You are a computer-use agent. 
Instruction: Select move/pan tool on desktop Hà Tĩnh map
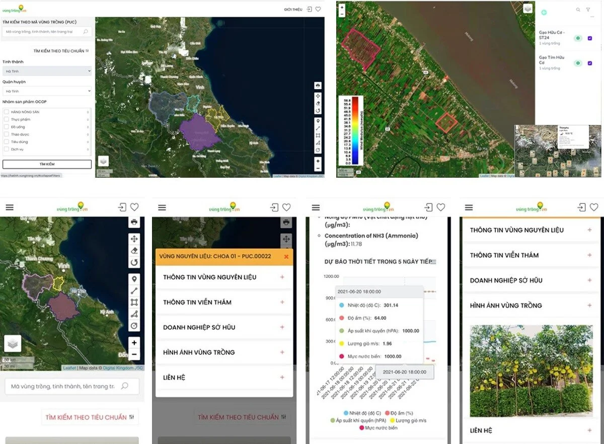pos(318,96)
